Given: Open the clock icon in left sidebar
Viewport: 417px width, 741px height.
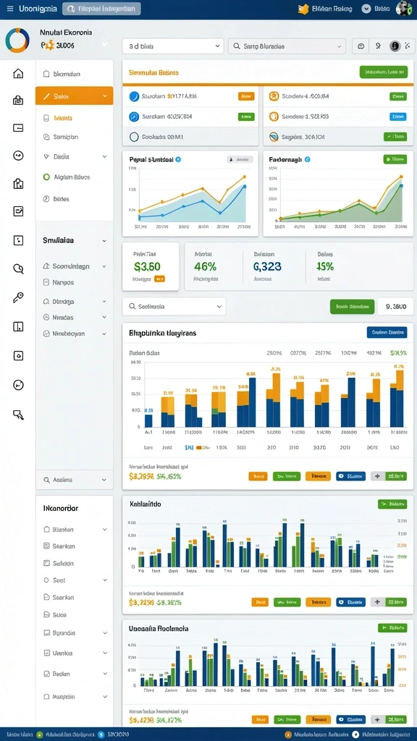Looking at the screenshot, I should pos(18,385).
